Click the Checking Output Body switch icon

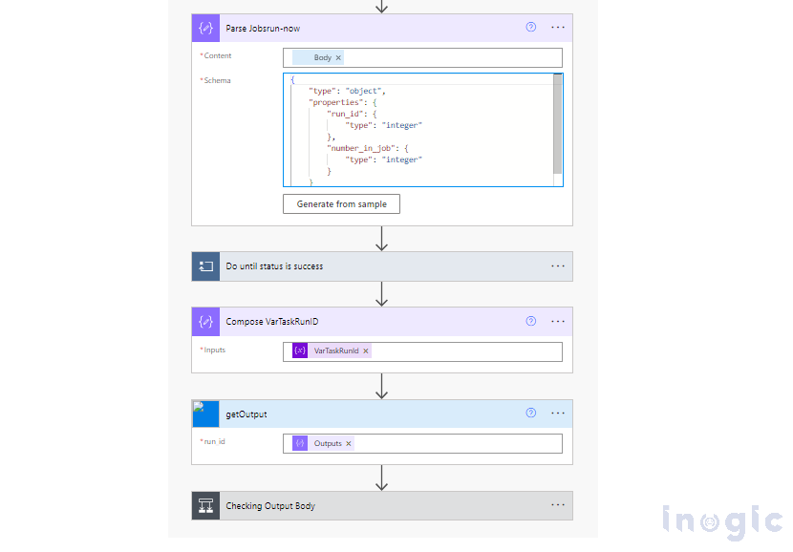[x=205, y=505]
